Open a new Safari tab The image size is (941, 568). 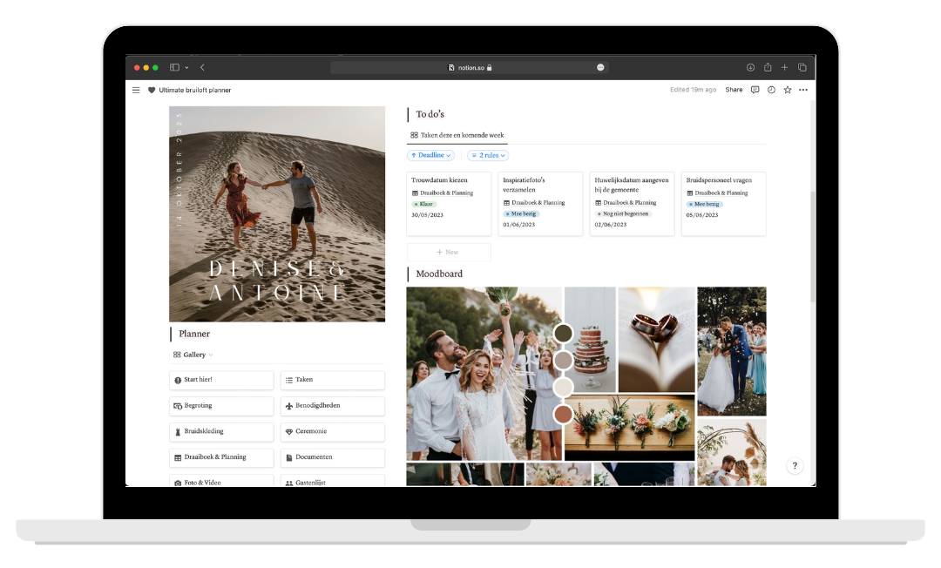[x=785, y=67]
